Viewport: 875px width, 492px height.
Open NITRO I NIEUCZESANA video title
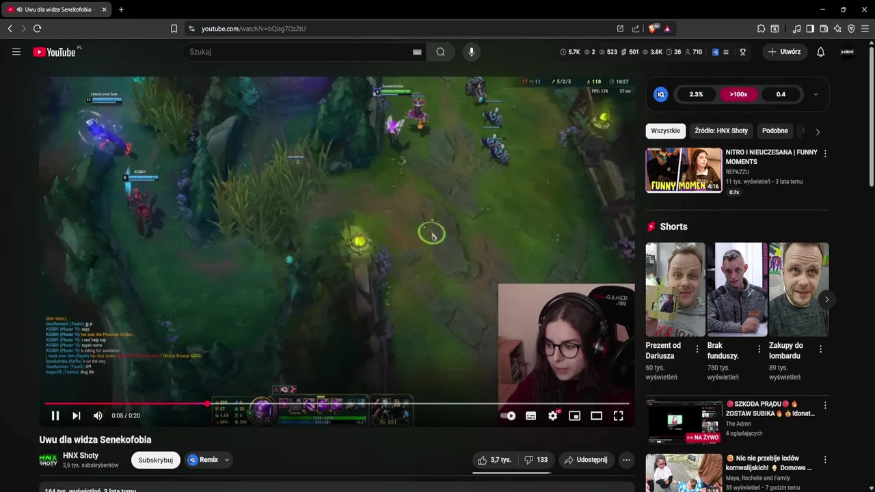click(x=771, y=157)
